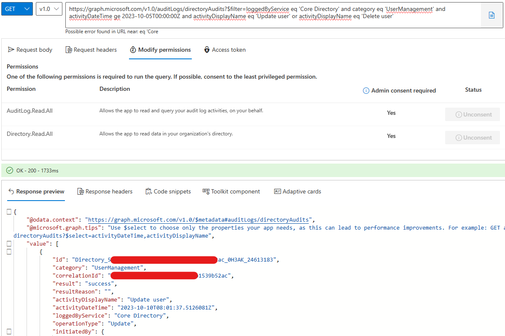The image size is (505, 336).
Task: Switch to the Response headers tab
Action: [x=105, y=191]
